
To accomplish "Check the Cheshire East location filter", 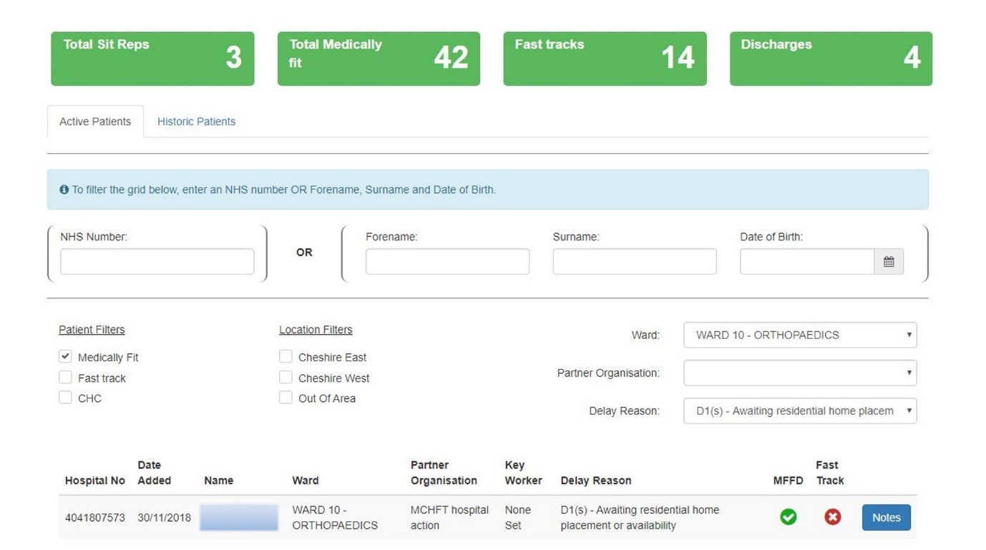I will (285, 356).
